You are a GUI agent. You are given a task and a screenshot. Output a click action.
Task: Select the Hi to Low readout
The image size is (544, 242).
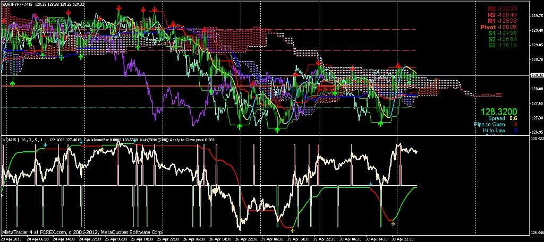(x=500, y=131)
